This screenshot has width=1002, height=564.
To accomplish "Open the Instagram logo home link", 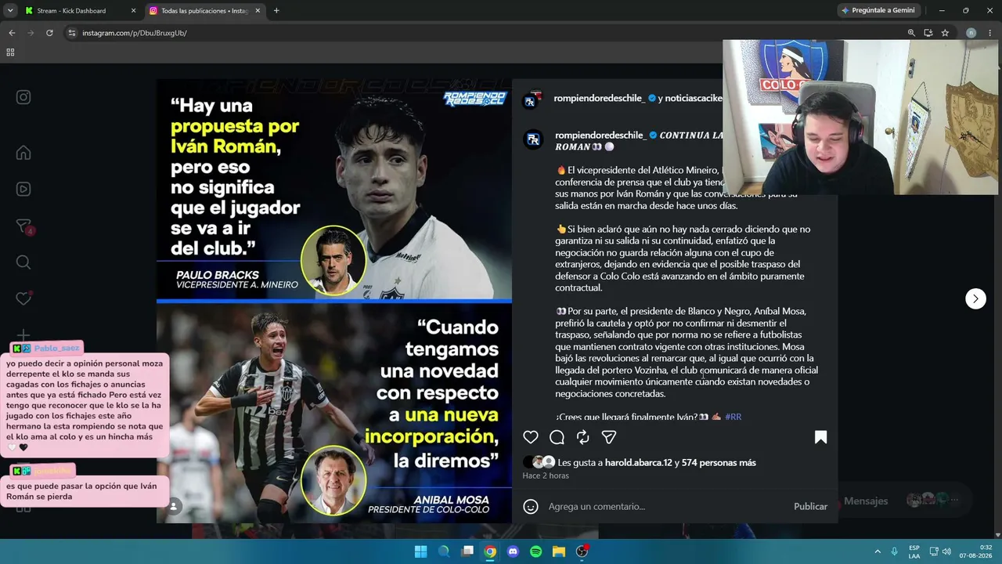I will 23,97.
